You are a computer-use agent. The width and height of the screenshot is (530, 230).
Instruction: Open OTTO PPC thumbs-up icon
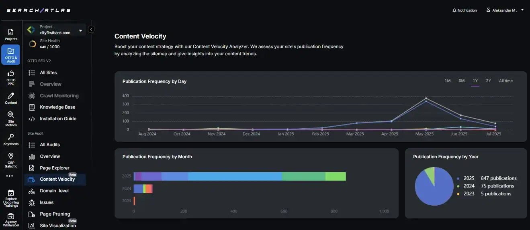click(x=11, y=74)
